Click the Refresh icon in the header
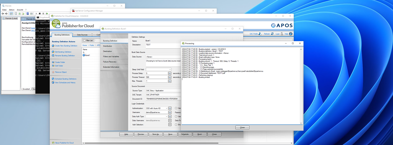The width and height of the screenshot is (393, 145). point(272,34)
